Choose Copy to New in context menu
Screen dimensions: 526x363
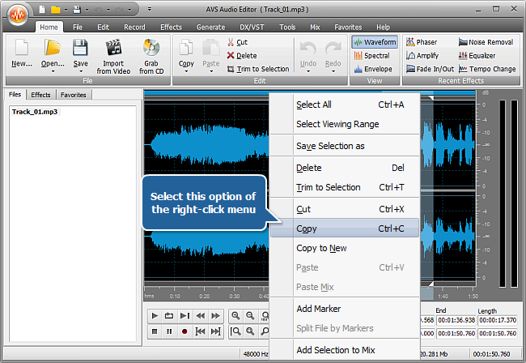(x=345, y=248)
